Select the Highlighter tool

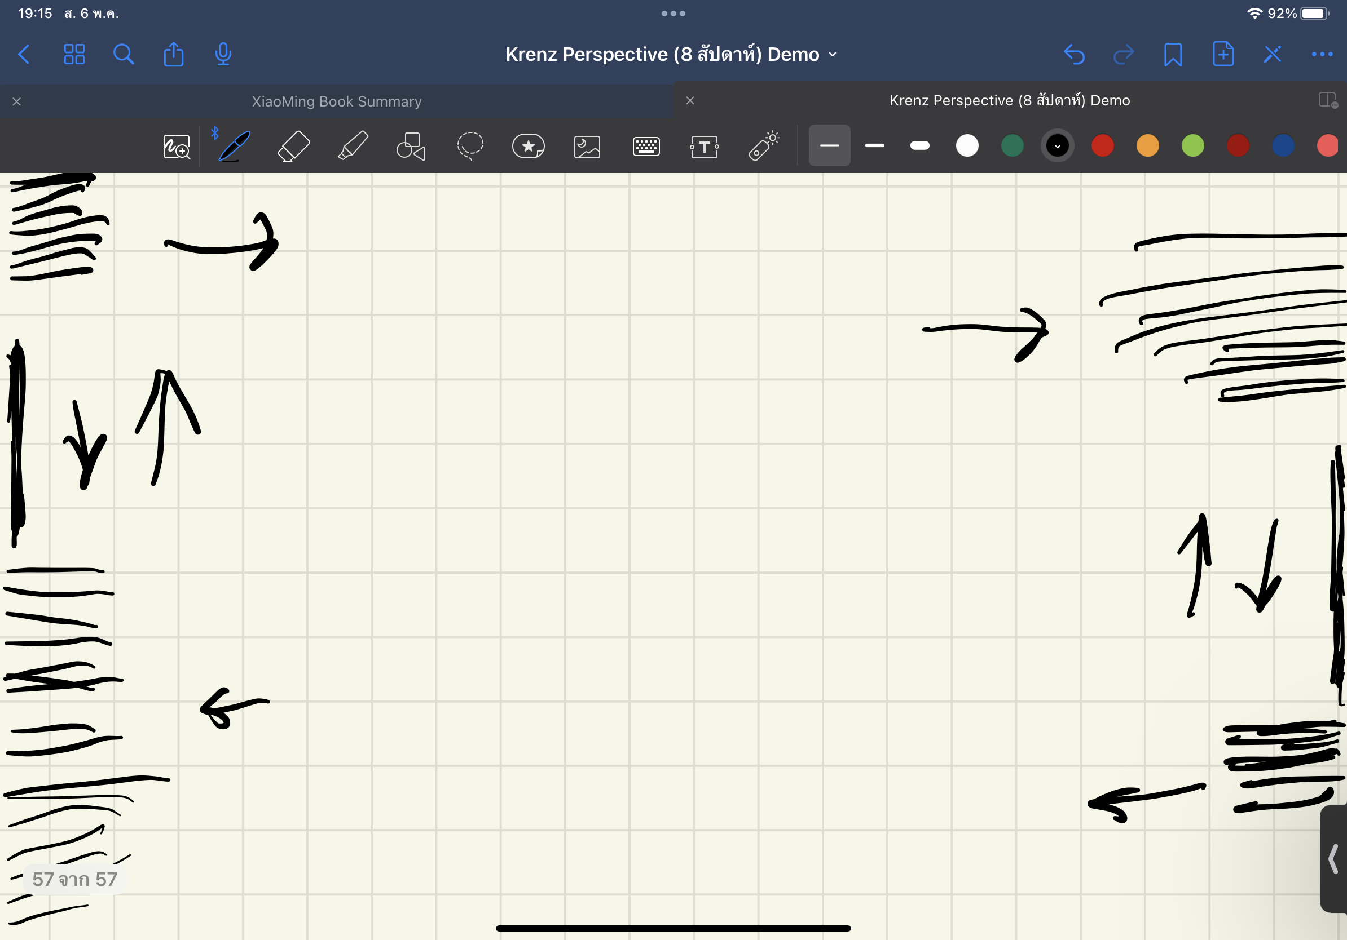click(x=353, y=146)
